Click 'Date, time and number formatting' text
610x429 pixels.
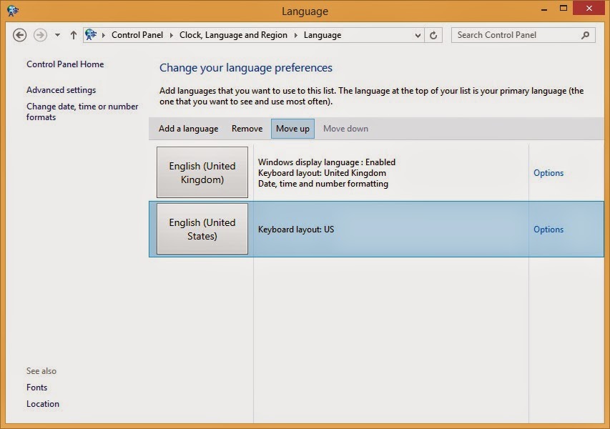point(323,184)
